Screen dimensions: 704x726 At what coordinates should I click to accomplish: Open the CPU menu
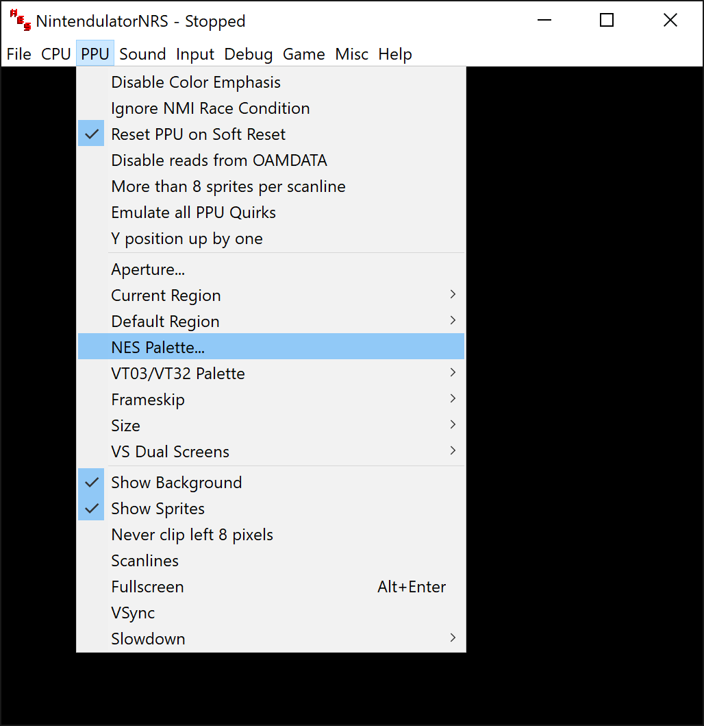tap(56, 54)
